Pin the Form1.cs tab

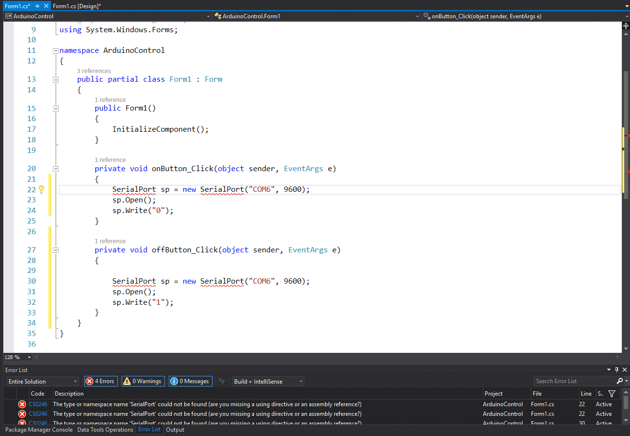point(38,6)
